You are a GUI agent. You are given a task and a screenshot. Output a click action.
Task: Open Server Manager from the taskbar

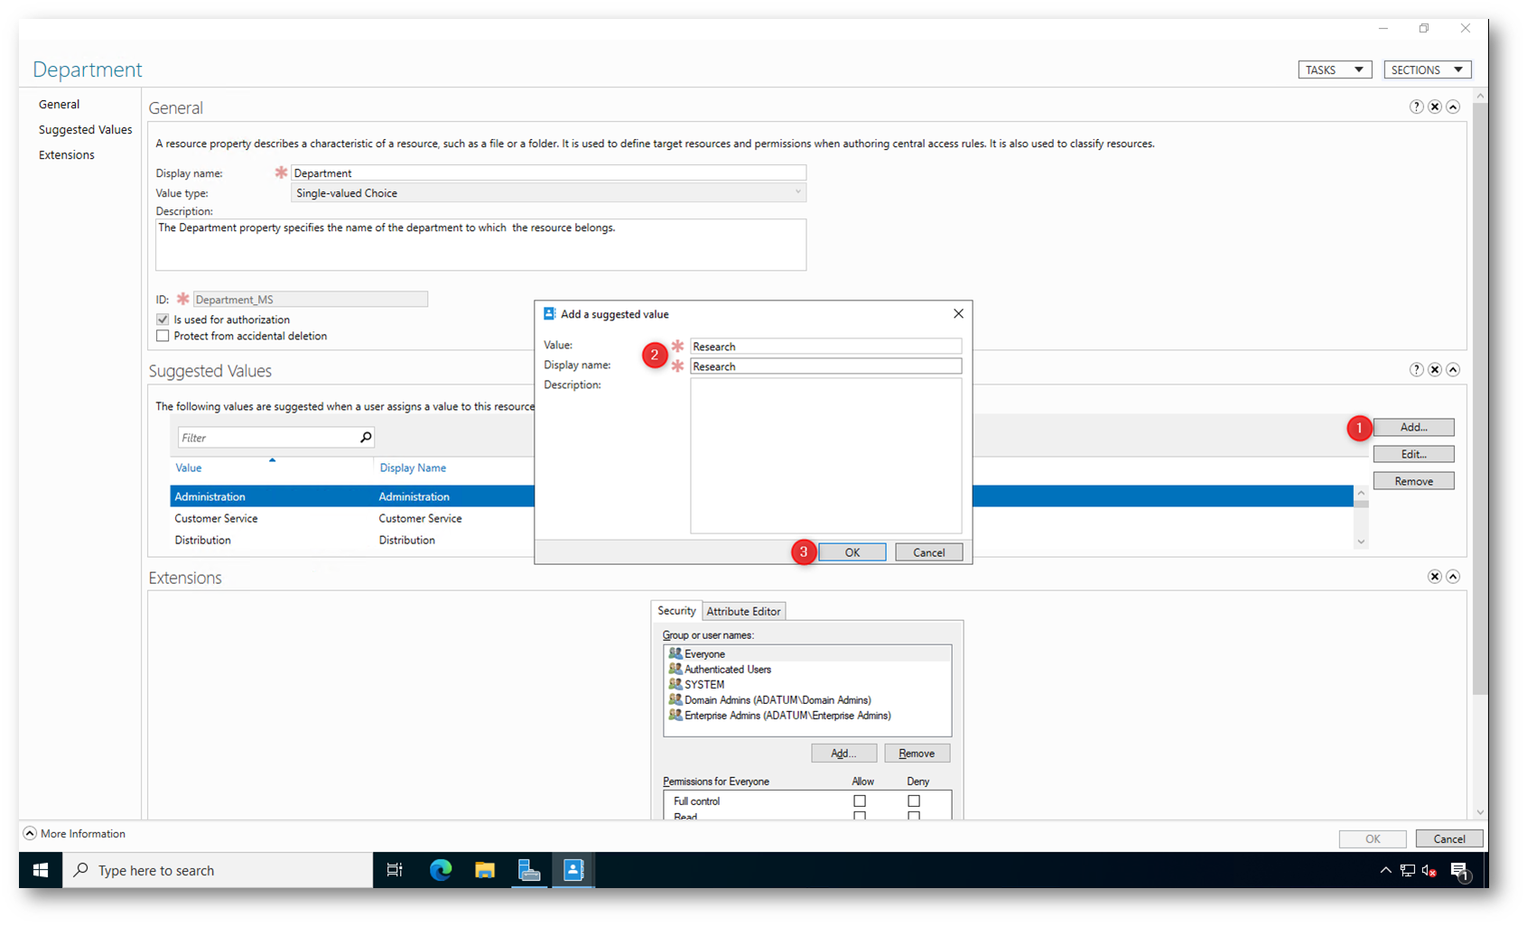click(529, 870)
